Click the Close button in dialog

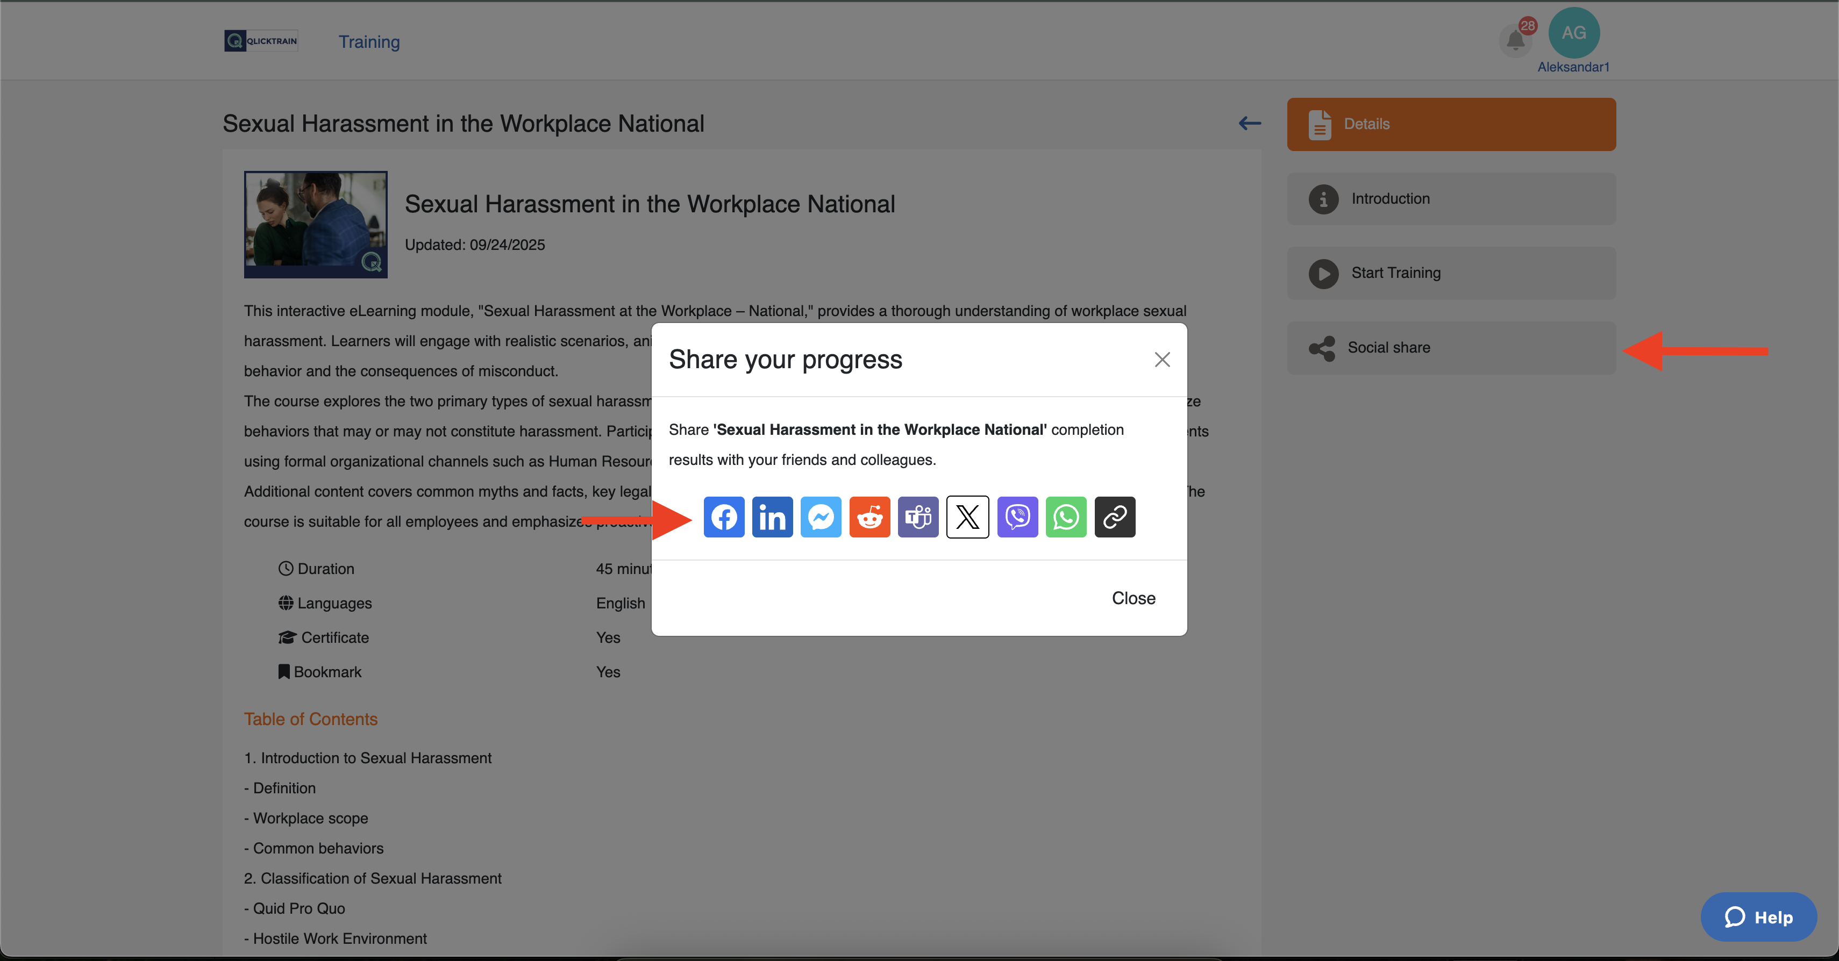point(1134,598)
